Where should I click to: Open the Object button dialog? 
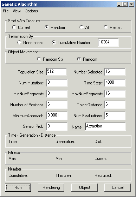click(x=84, y=187)
